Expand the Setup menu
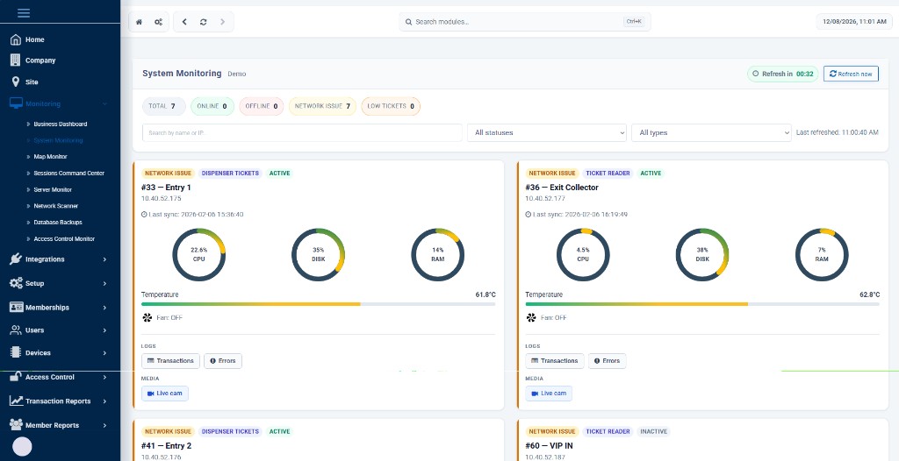The height and width of the screenshot is (461, 899). tap(105, 283)
